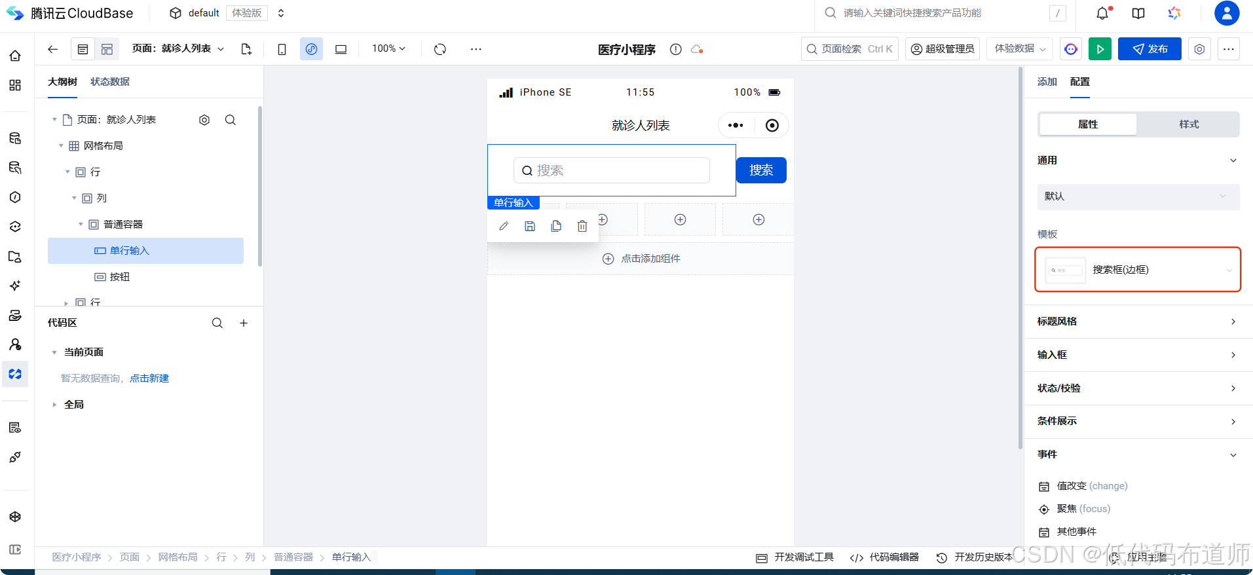Click the search icon in 代码区
This screenshot has width=1253, height=575.
point(217,323)
